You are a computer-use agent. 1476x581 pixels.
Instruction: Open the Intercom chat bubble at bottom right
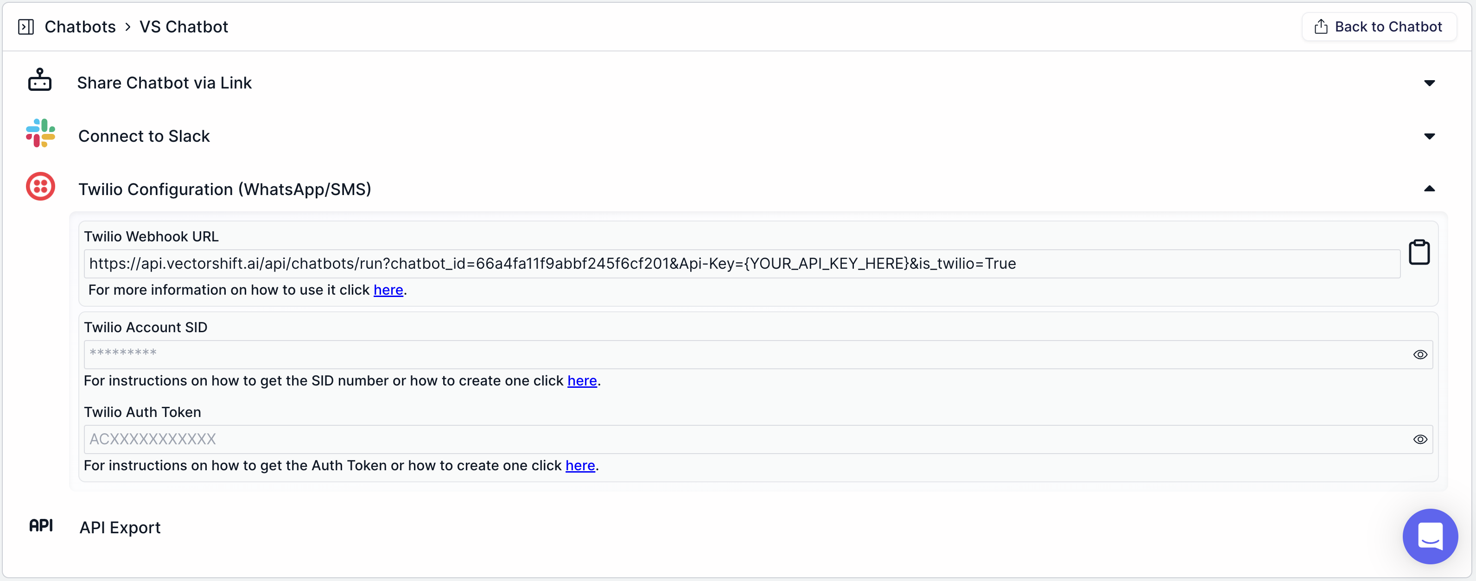tap(1430, 537)
